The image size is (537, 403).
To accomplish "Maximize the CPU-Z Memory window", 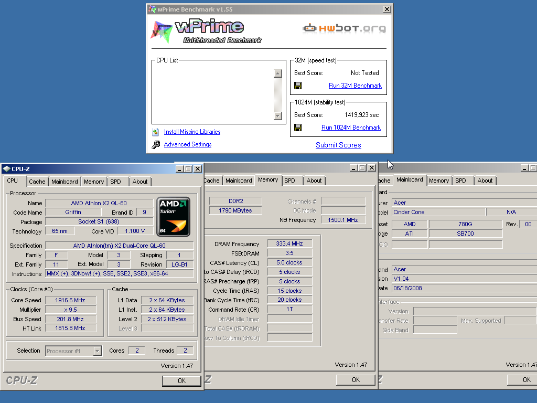I will click(x=363, y=167).
